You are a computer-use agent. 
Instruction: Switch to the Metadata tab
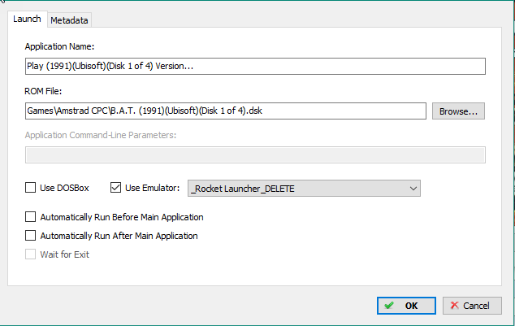pyautogui.click(x=69, y=20)
